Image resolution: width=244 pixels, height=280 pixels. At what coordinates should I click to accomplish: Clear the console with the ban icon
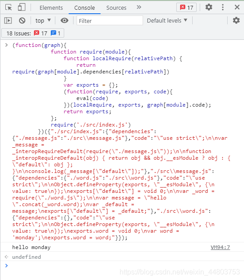22,20
